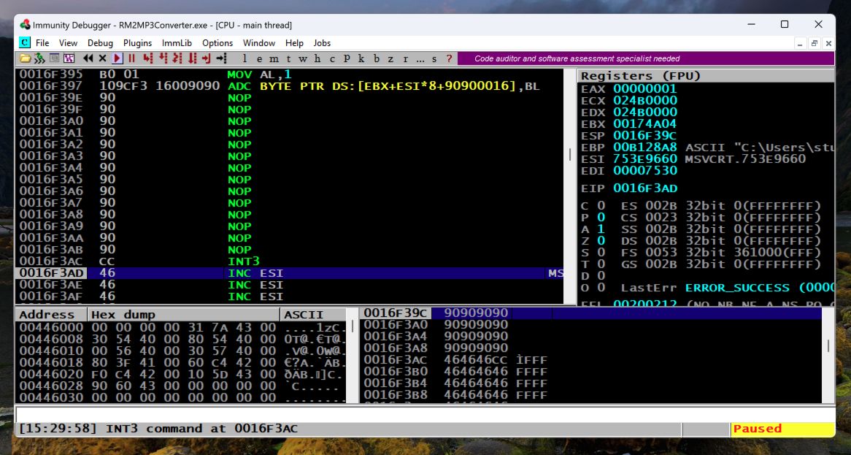Click Go to address arrow icon
This screenshot has height=455, width=851.
tap(221, 58)
